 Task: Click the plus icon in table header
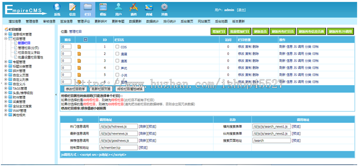(x=85, y=40)
